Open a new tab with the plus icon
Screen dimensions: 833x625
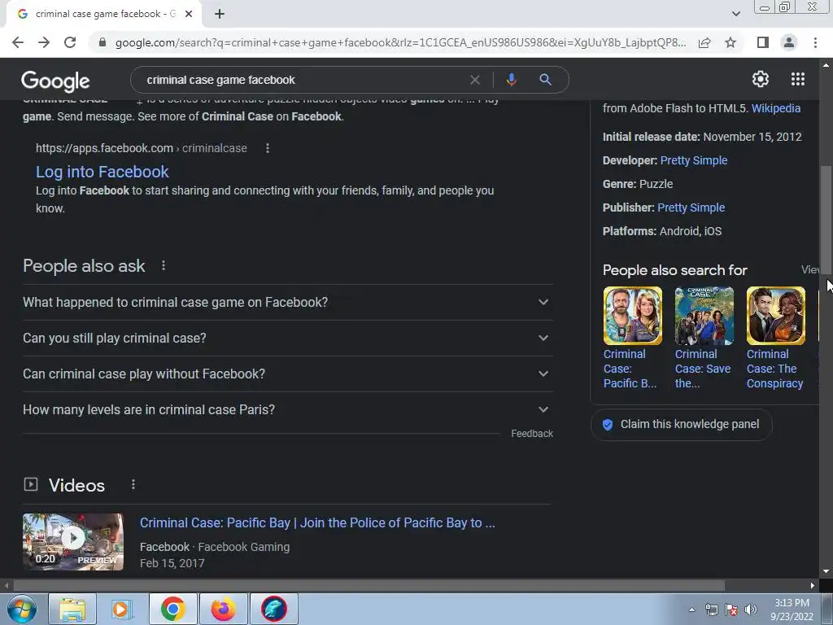pyautogui.click(x=220, y=14)
